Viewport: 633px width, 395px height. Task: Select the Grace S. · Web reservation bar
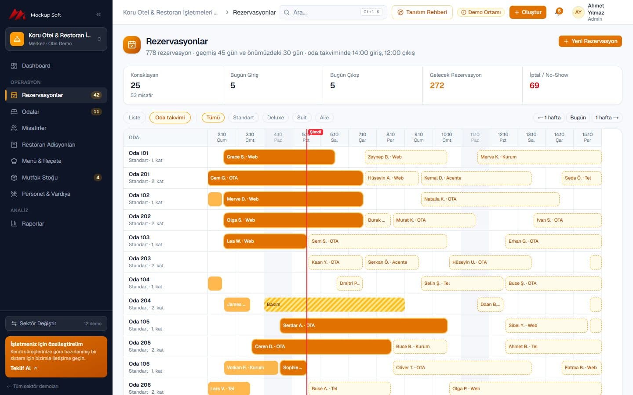click(279, 157)
